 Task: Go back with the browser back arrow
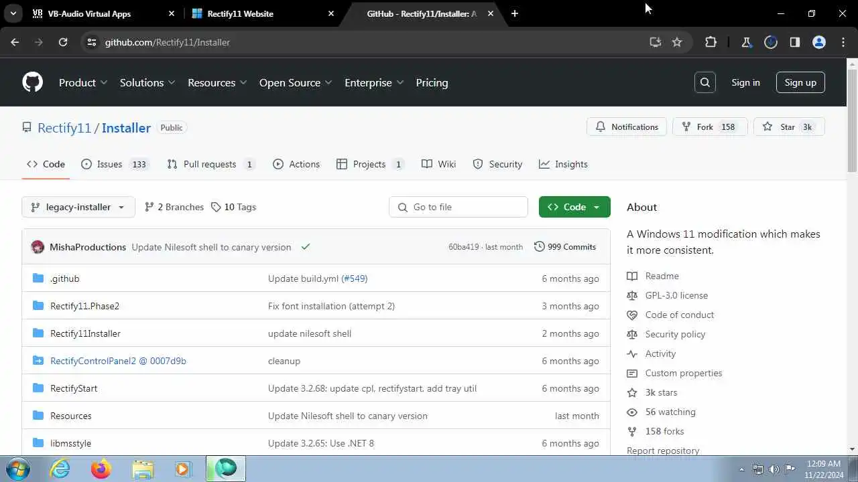pyautogui.click(x=15, y=42)
